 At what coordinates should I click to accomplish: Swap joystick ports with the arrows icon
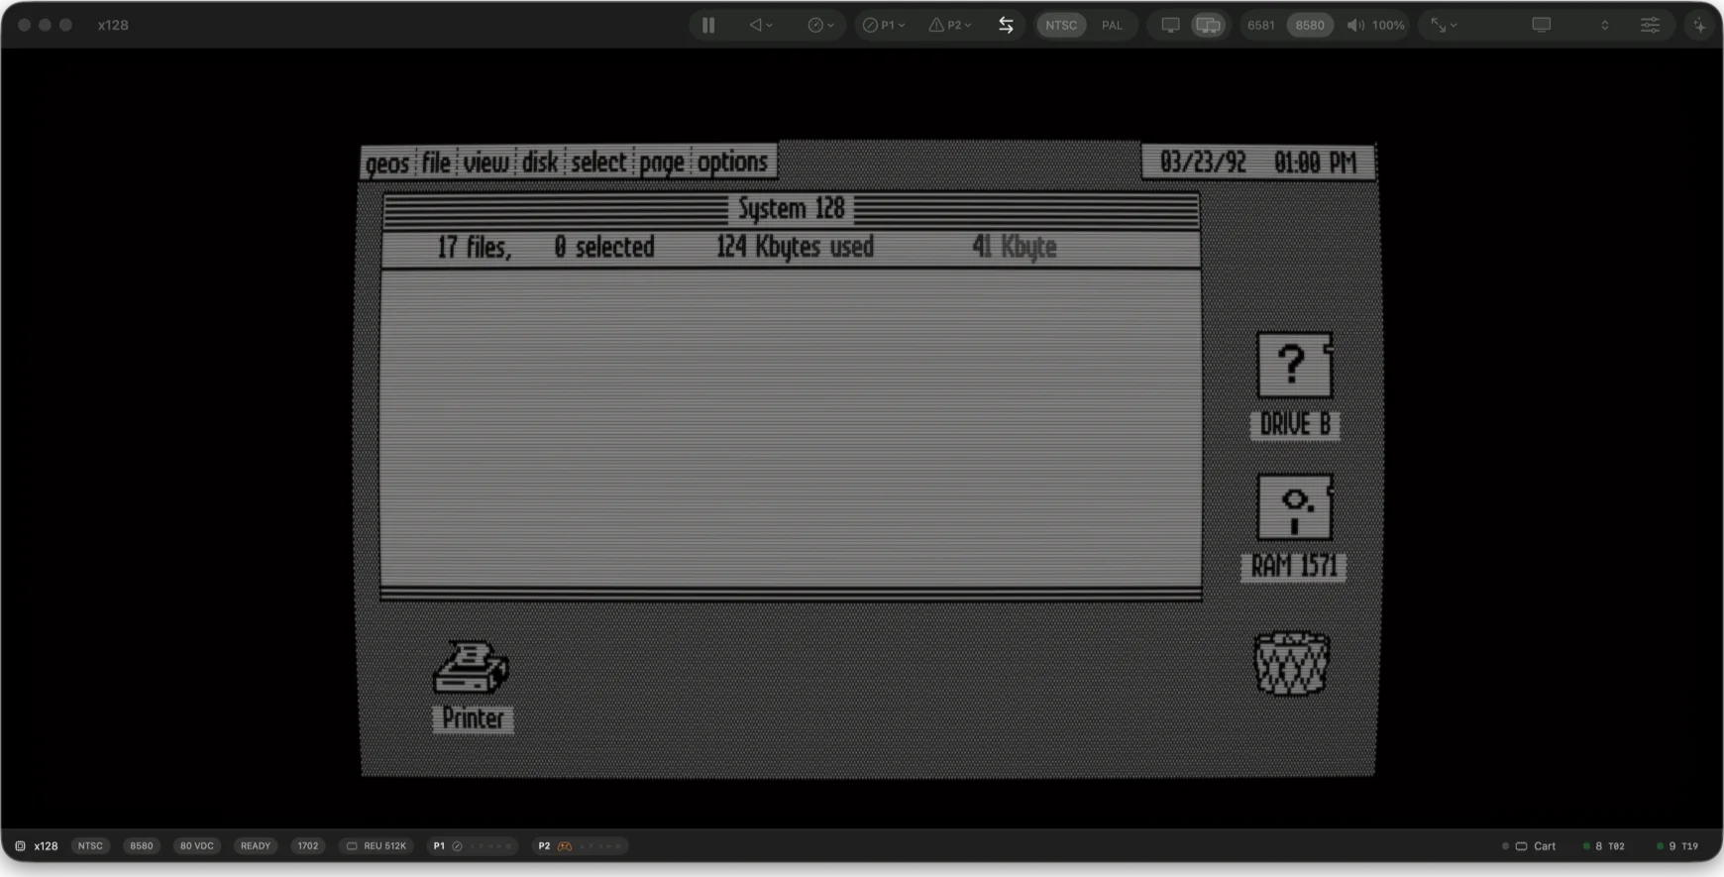coord(1006,25)
